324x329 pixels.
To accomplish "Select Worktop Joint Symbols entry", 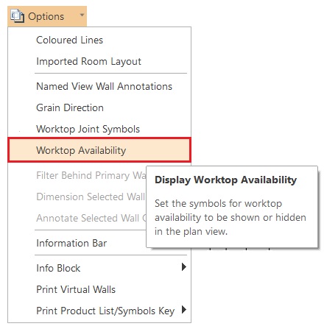I will click(99, 129).
